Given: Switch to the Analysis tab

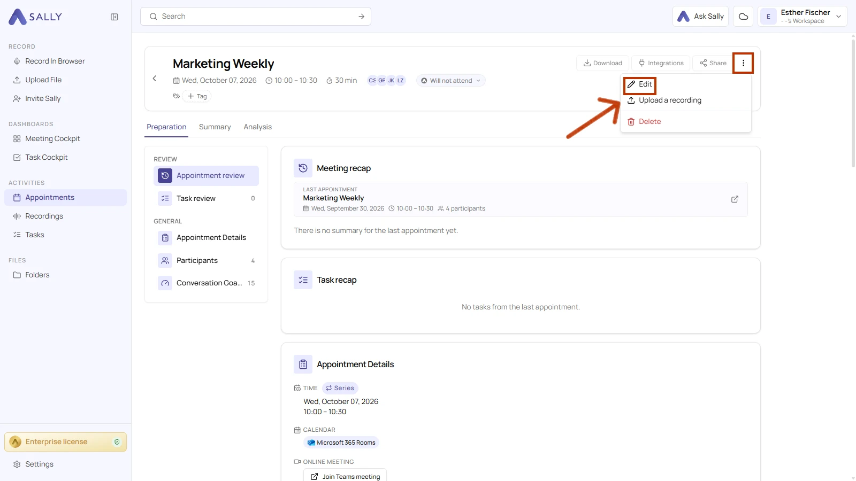Looking at the screenshot, I should [258, 127].
